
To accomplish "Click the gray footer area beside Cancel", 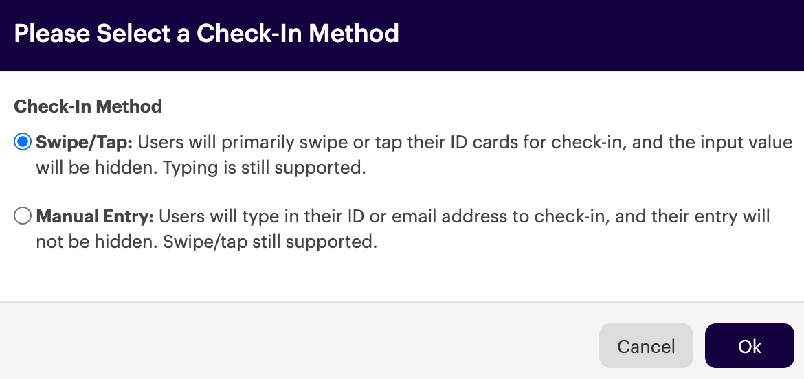I will click(298, 341).
